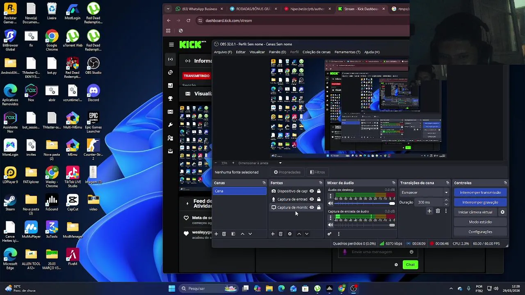The width and height of the screenshot is (525, 295).
Task: Remove selected scene with the Cenas trash icon
Action: (224, 234)
